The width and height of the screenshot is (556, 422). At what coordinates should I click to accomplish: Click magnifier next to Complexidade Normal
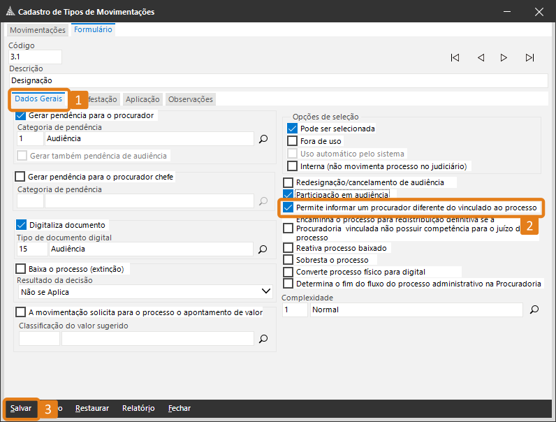click(533, 310)
